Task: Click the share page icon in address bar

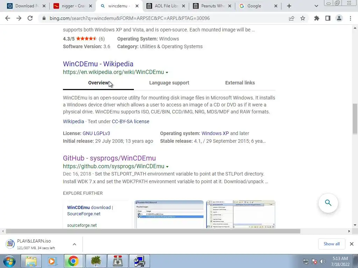Action: click(x=292, y=18)
